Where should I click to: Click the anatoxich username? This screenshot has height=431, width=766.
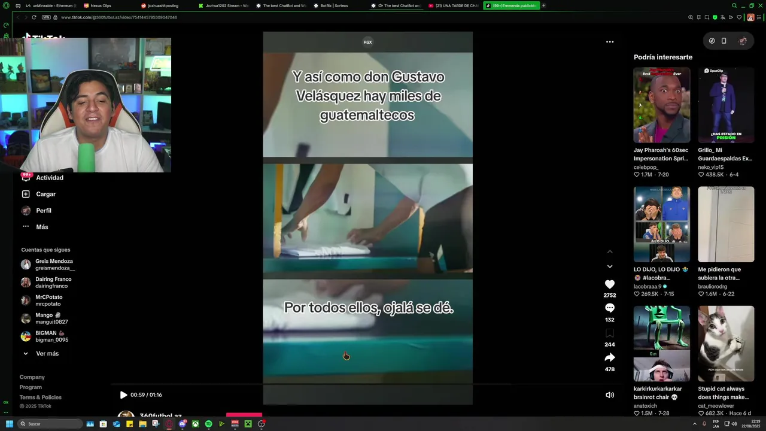coord(645,406)
